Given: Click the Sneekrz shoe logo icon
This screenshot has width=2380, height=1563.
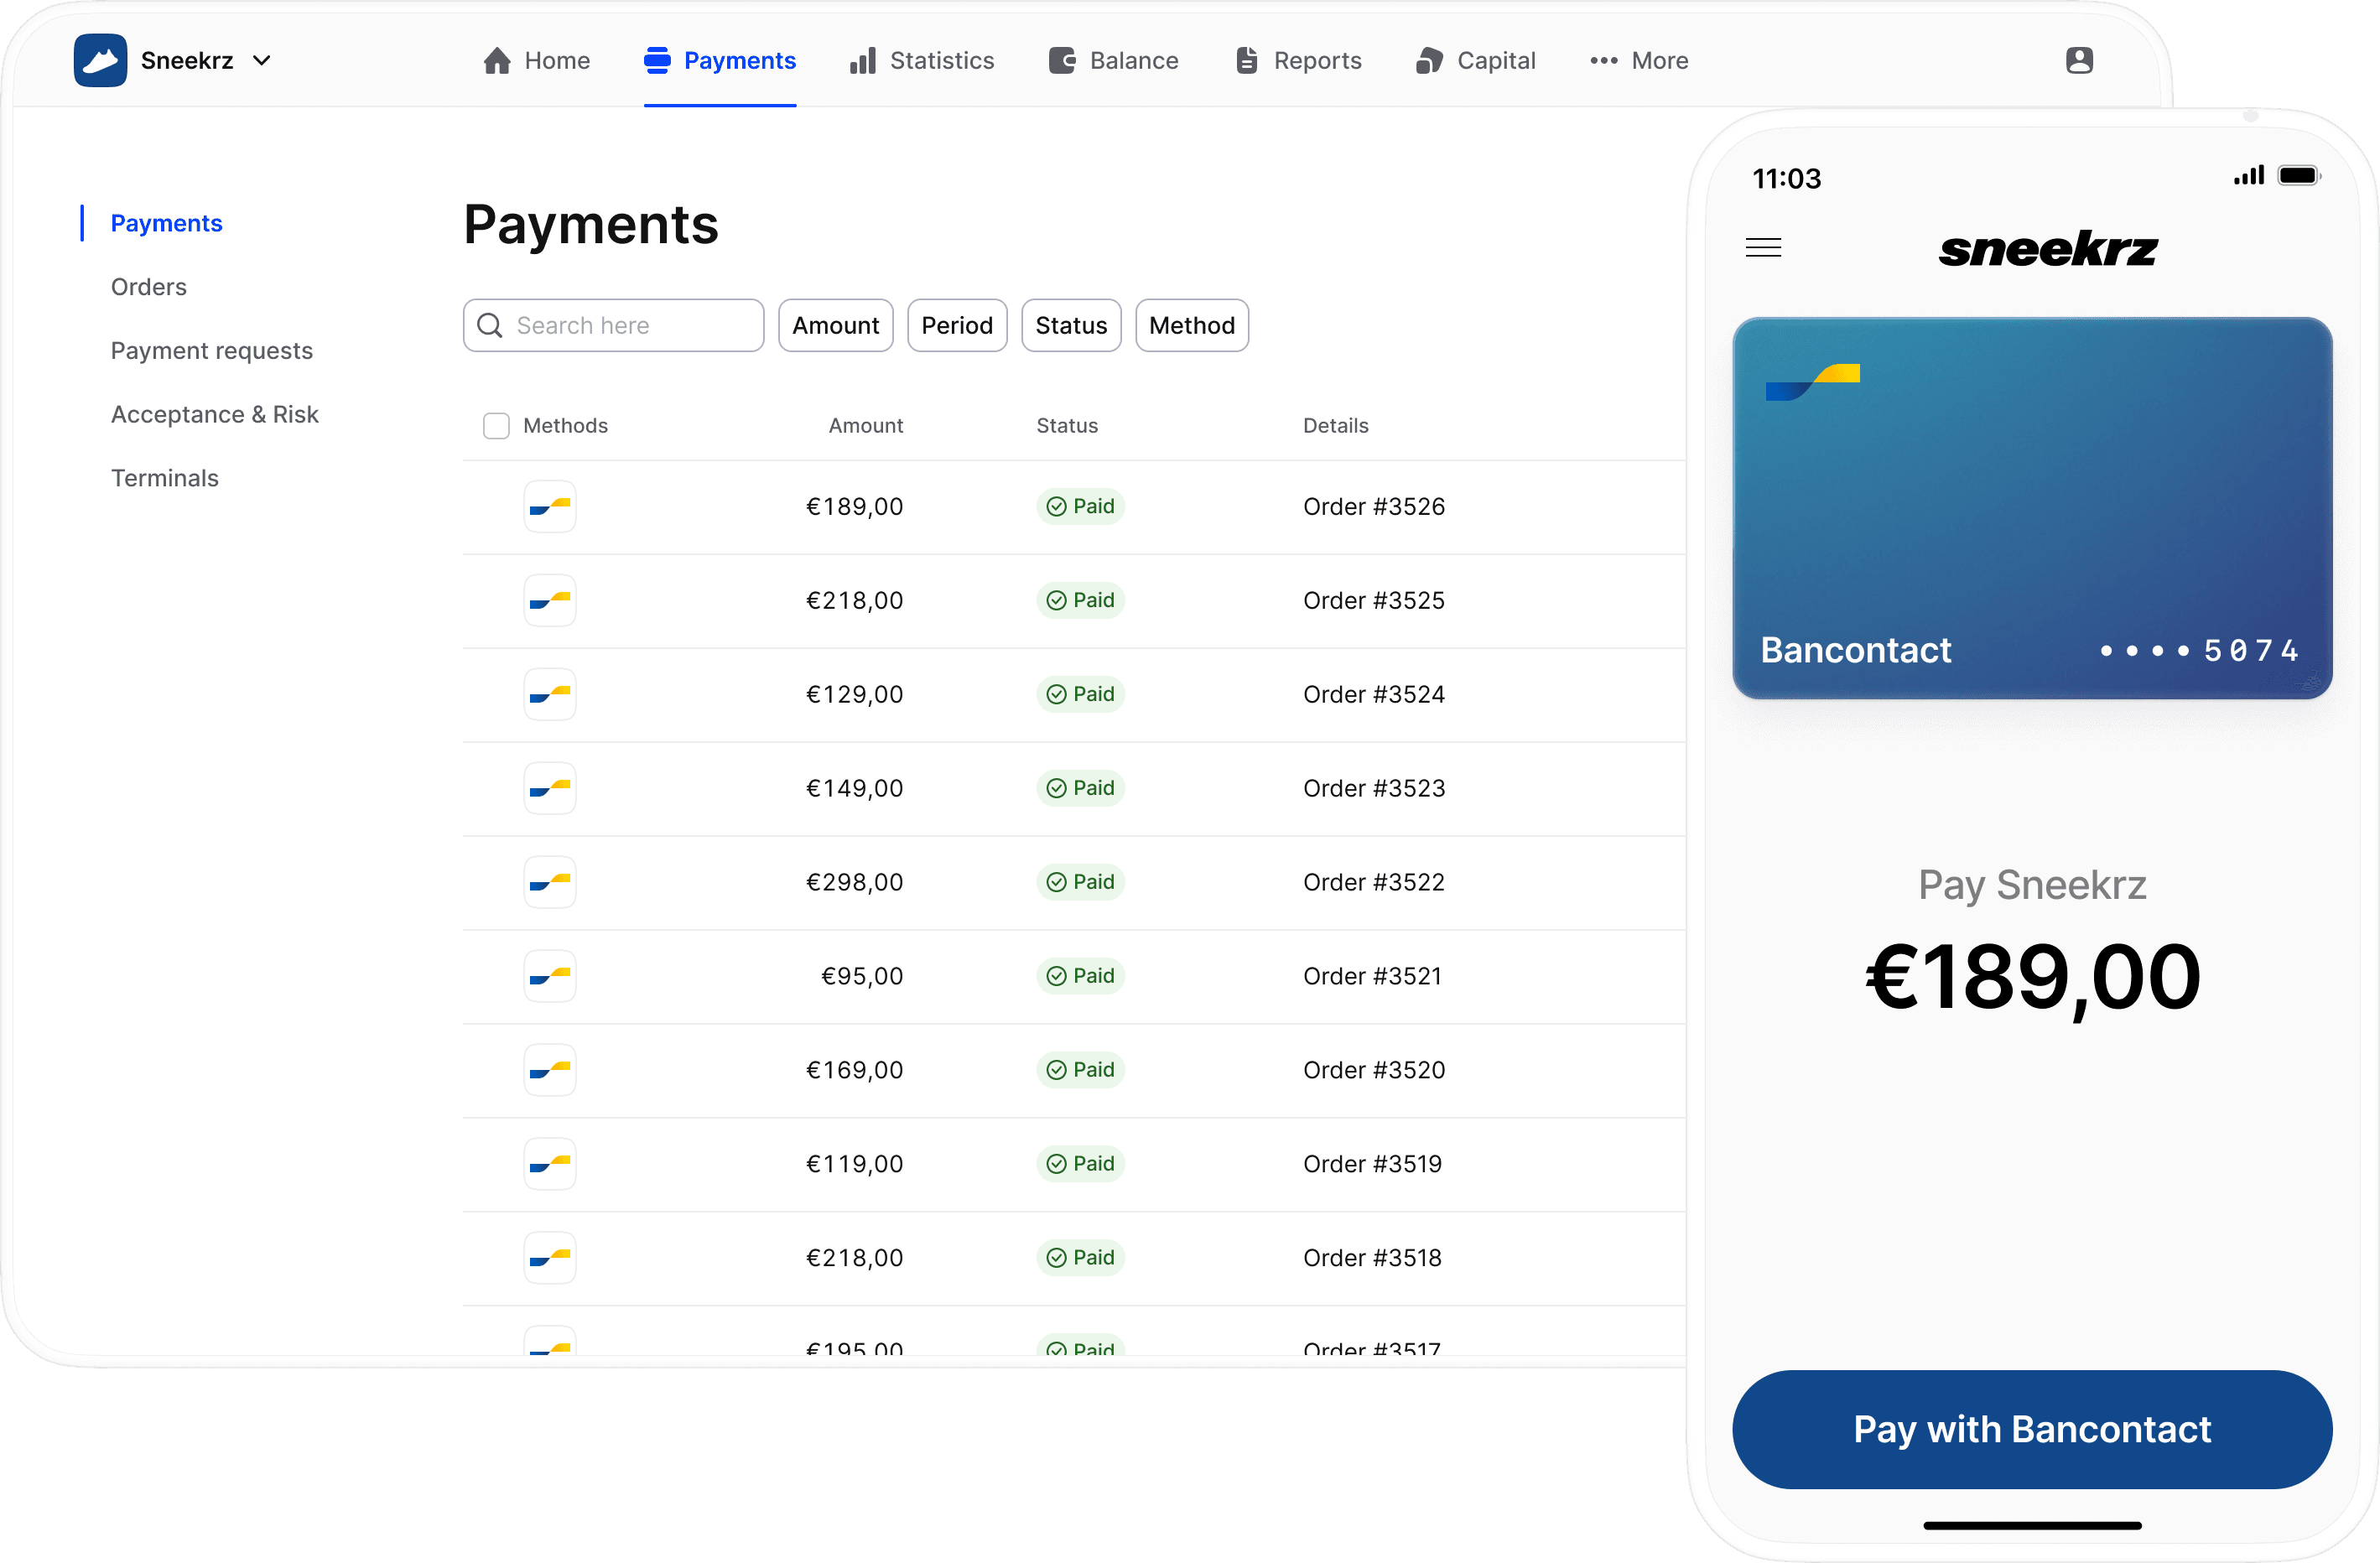Looking at the screenshot, I should click(x=100, y=60).
